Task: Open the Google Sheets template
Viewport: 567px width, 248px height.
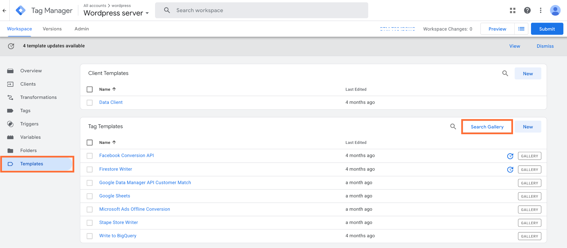Action: pyautogui.click(x=115, y=196)
